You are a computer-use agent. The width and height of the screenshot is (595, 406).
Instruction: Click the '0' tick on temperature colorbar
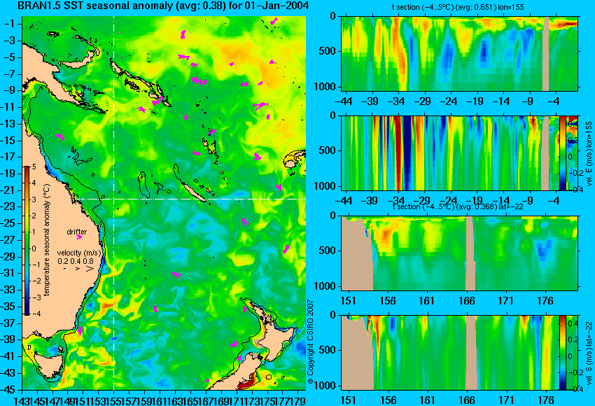tap(34, 248)
